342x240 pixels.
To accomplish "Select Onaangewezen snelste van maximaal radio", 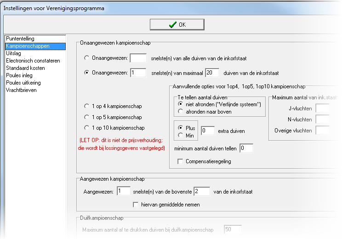I will (86, 73).
